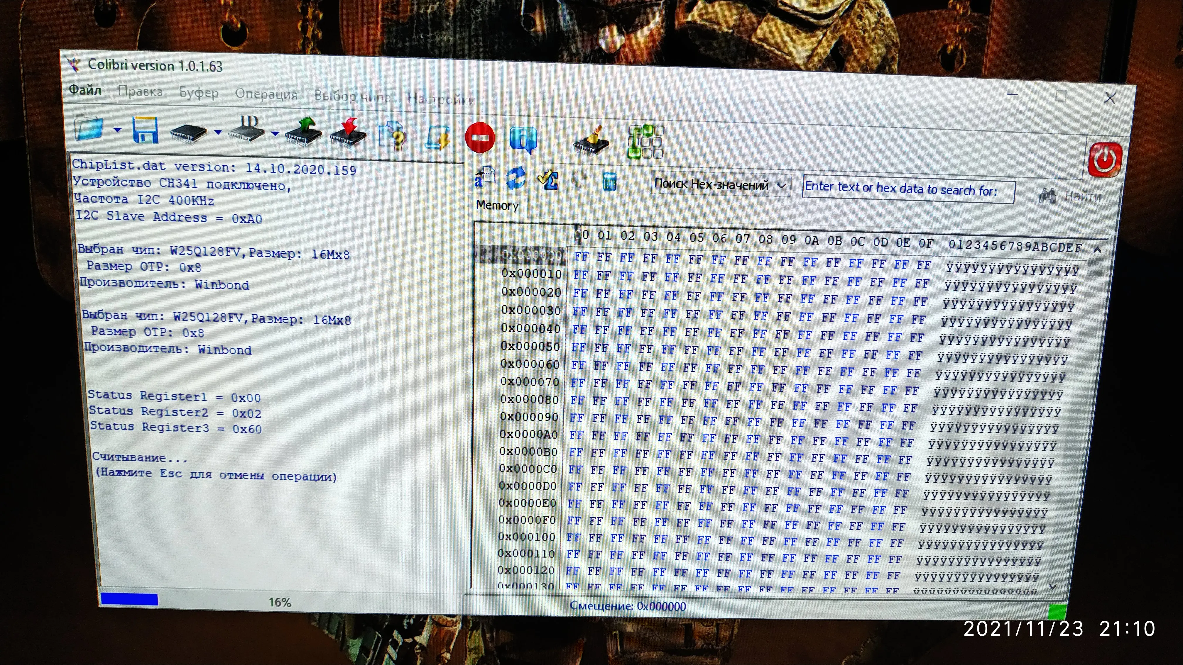Click the checksum checkmark sigma icon
This screenshot has width=1183, height=665.
coord(548,179)
